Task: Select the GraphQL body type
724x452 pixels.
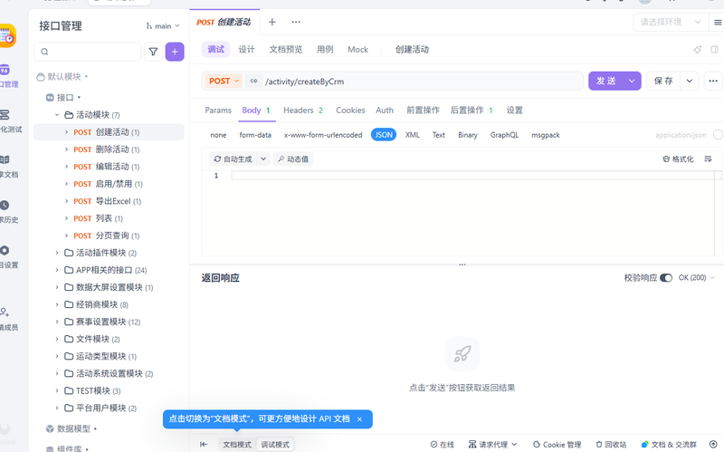Action: (504, 135)
